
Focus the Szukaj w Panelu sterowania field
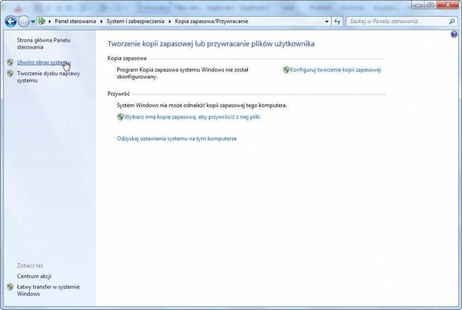pyautogui.click(x=397, y=21)
